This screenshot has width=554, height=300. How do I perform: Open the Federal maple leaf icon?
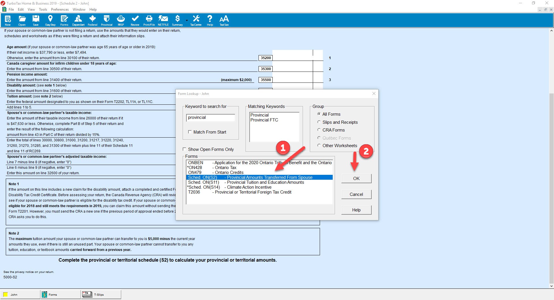tap(92, 20)
